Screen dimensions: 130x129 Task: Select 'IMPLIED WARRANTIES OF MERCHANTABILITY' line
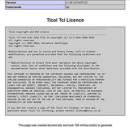56,80
